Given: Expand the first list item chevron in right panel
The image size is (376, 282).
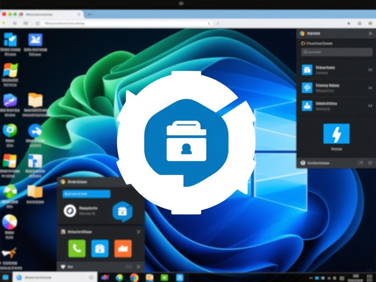Looking at the screenshot, I should (370, 70).
